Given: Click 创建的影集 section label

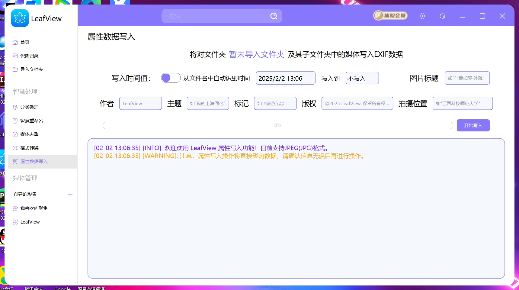Looking at the screenshot, I should point(25,194).
